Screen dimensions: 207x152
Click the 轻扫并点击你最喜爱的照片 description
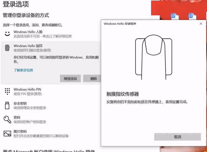point(41,136)
